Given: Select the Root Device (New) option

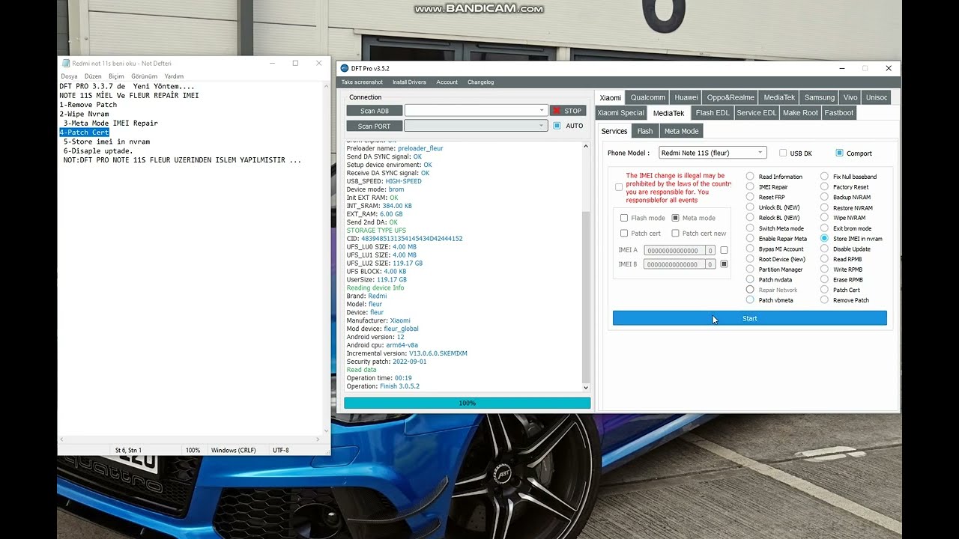Looking at the screenshot, I should 750,259.
